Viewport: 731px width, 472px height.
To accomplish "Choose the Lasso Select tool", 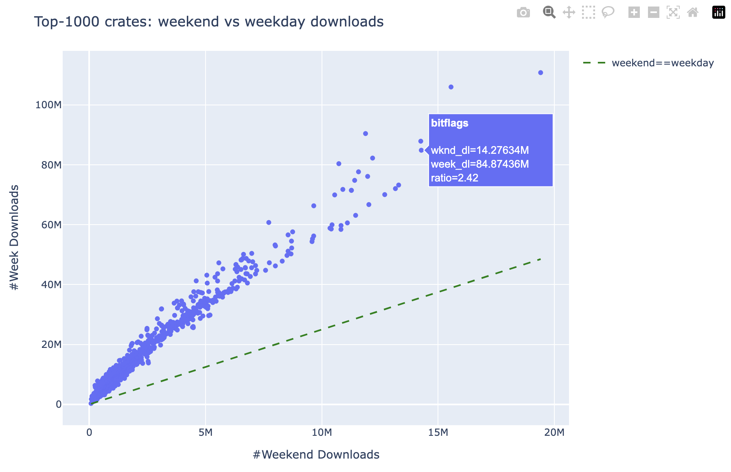I will coord(608,13).
